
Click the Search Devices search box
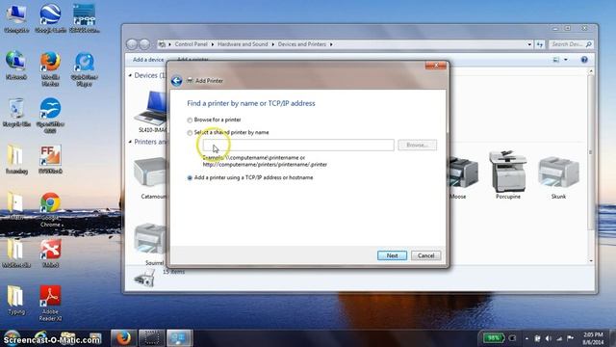571,44
